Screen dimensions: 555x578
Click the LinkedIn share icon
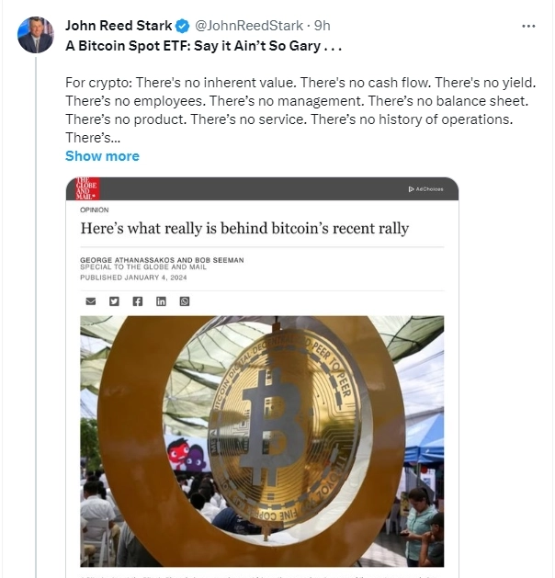(x=162, y=301)
